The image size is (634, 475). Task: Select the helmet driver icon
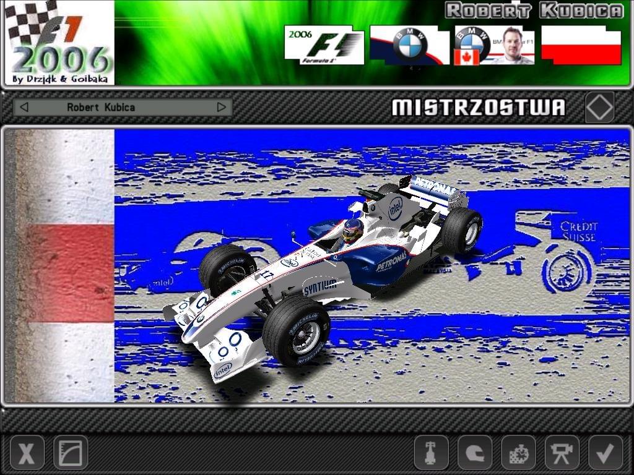(x=475, y=452)
